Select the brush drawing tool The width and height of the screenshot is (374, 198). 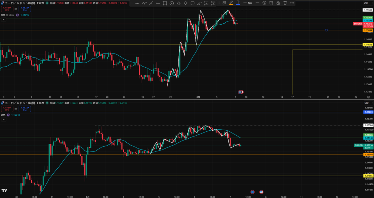point(200,3)
